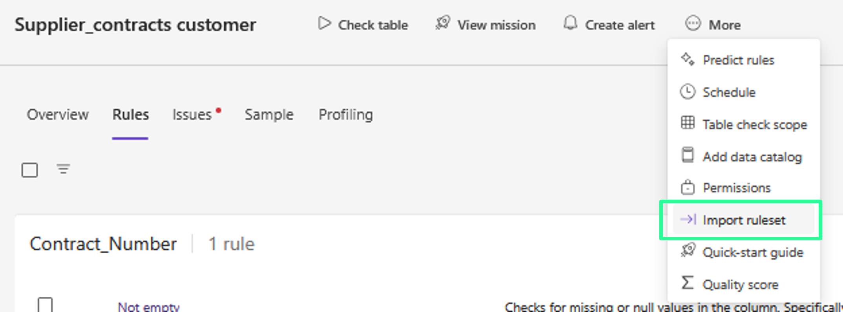The width and height of the screenshot is (843, 312).
Task: Select Import ruleset from menu
Action: coord(744,220)
